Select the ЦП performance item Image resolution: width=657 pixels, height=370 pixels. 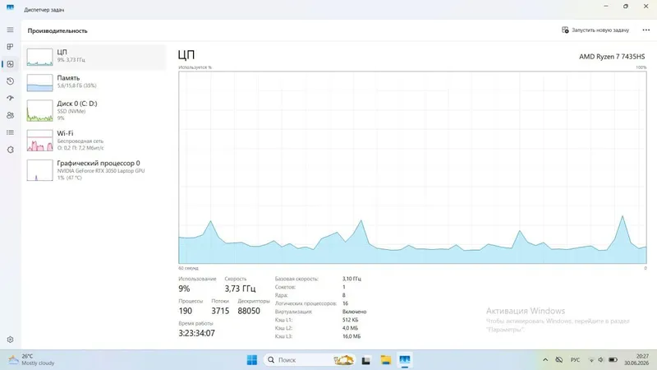95,57
